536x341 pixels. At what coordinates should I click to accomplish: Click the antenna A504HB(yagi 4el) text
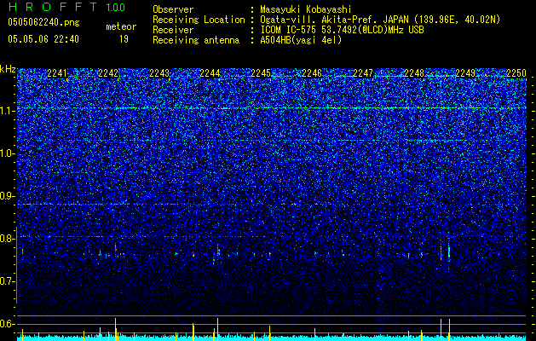tap(301, 40)
